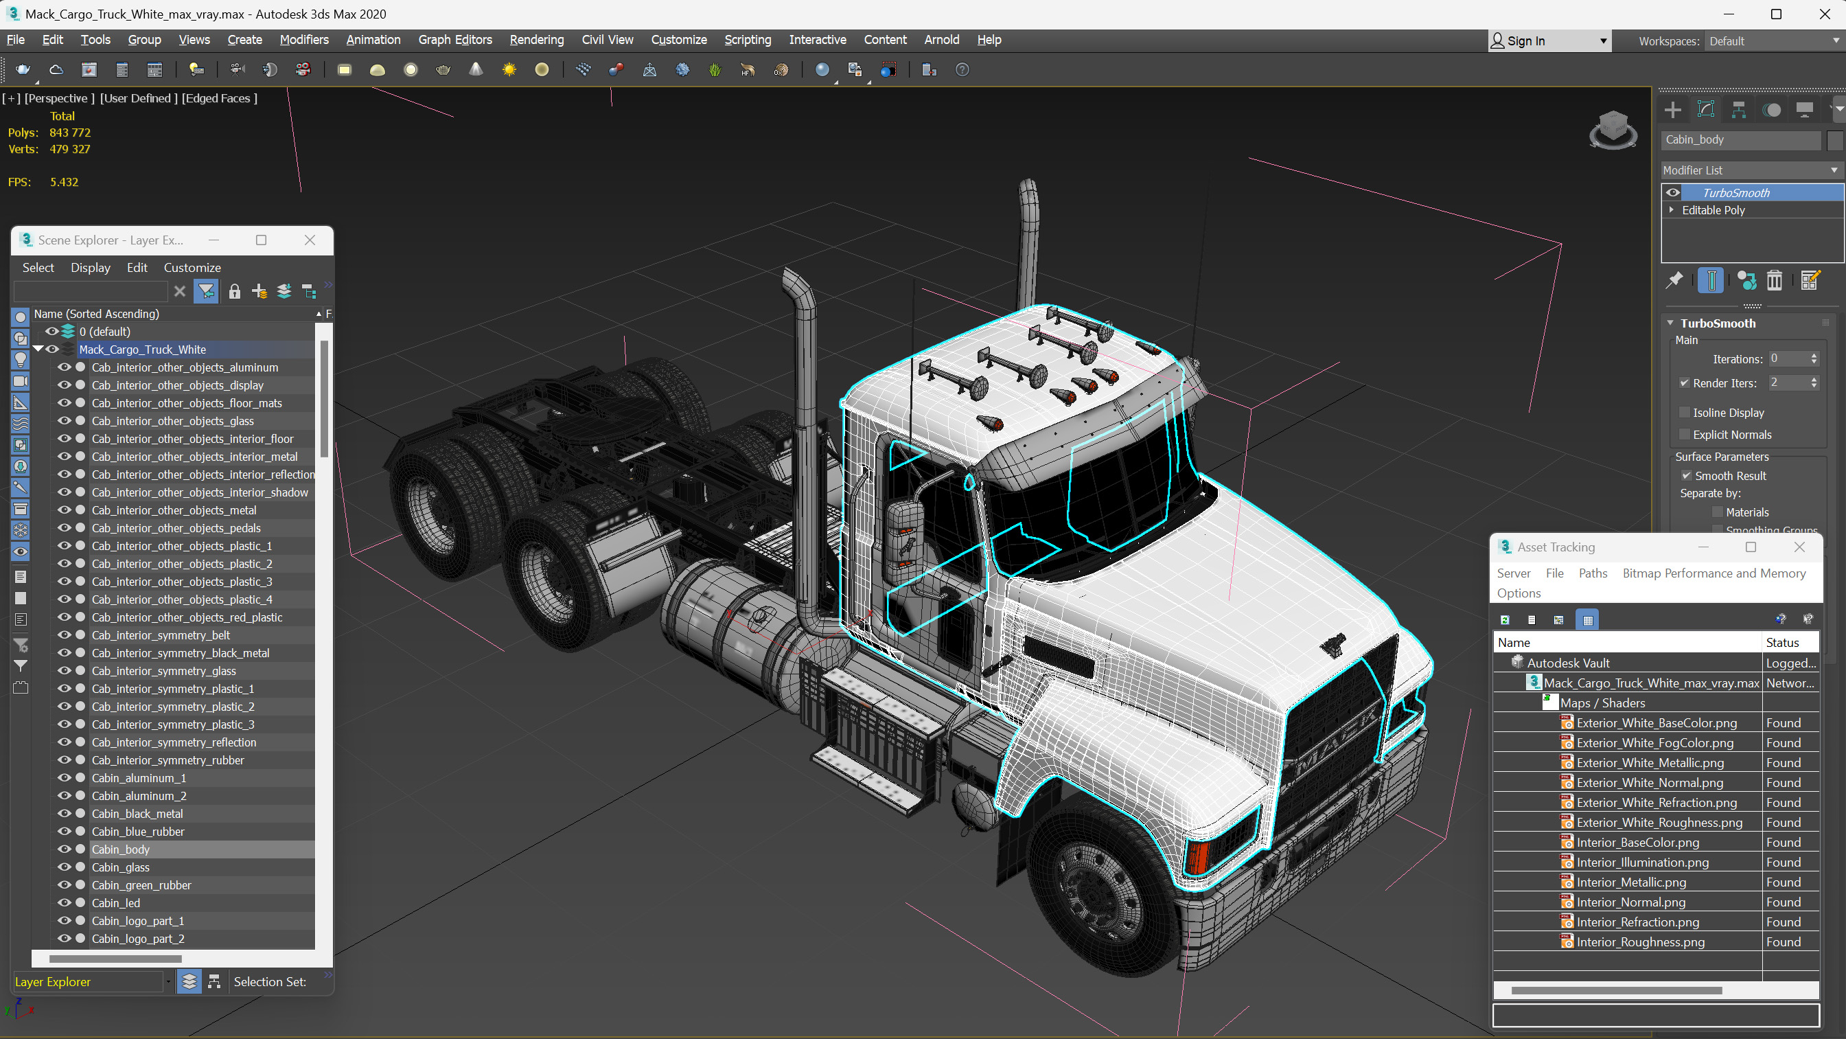This screenshot has width=1846, height=1039.
Task: Toggle TurboSmooth modifier visibility eye
Action: click(1672, 192)
